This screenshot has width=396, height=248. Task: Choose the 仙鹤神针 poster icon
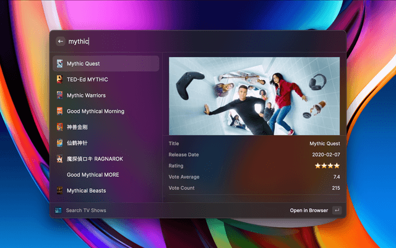(x=59, y=143)
